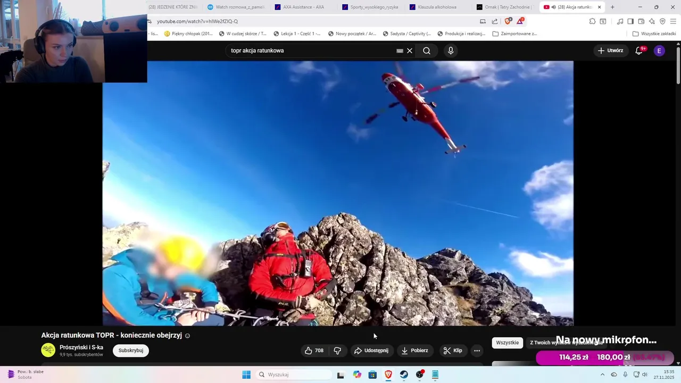Dislike the video
Viewport: 681px width, 383px height.
point(337,351)
